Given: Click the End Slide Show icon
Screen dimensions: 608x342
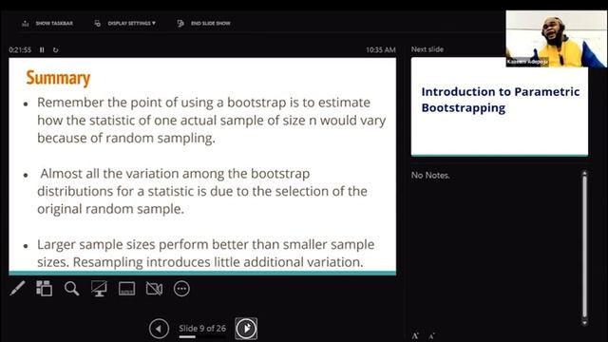Looking at the screenshot, I should (180, 23).
